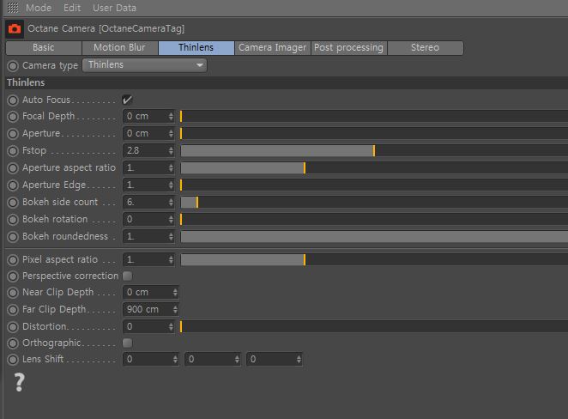Click the Fstop slider bar
The image size is (568, 419).
coord(374,150)
